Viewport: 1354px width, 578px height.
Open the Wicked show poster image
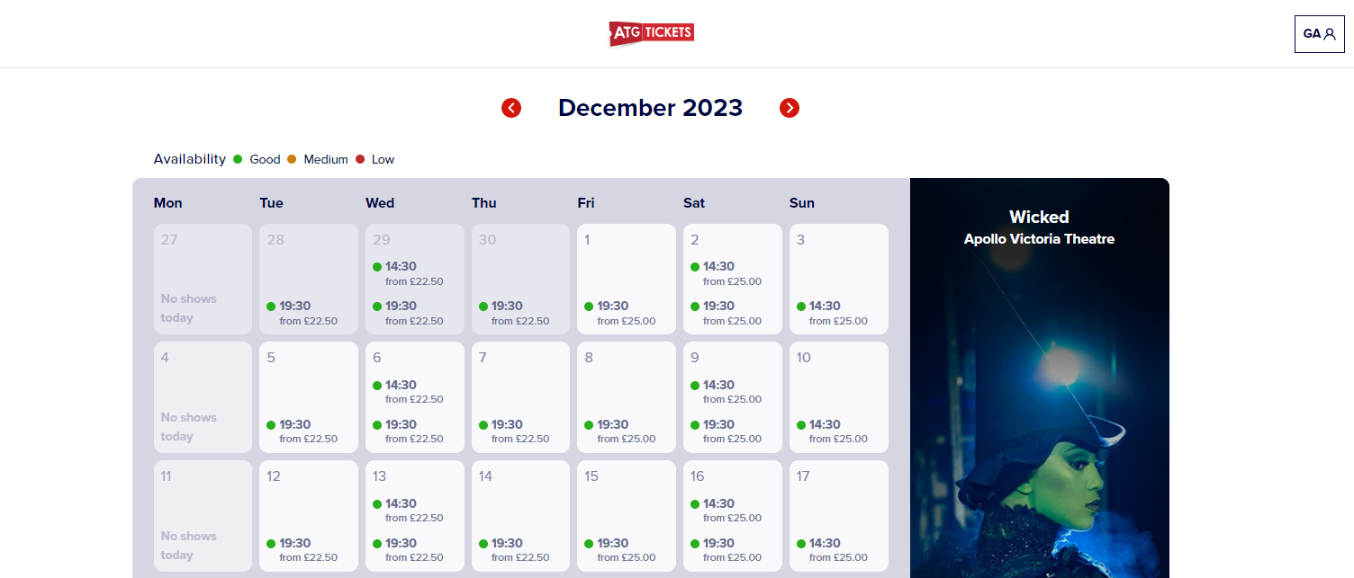coord(1040,378)
